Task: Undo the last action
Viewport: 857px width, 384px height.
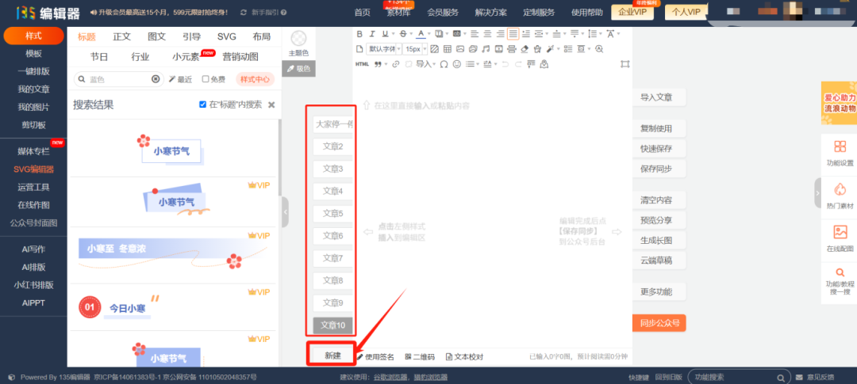Action: 505,64
